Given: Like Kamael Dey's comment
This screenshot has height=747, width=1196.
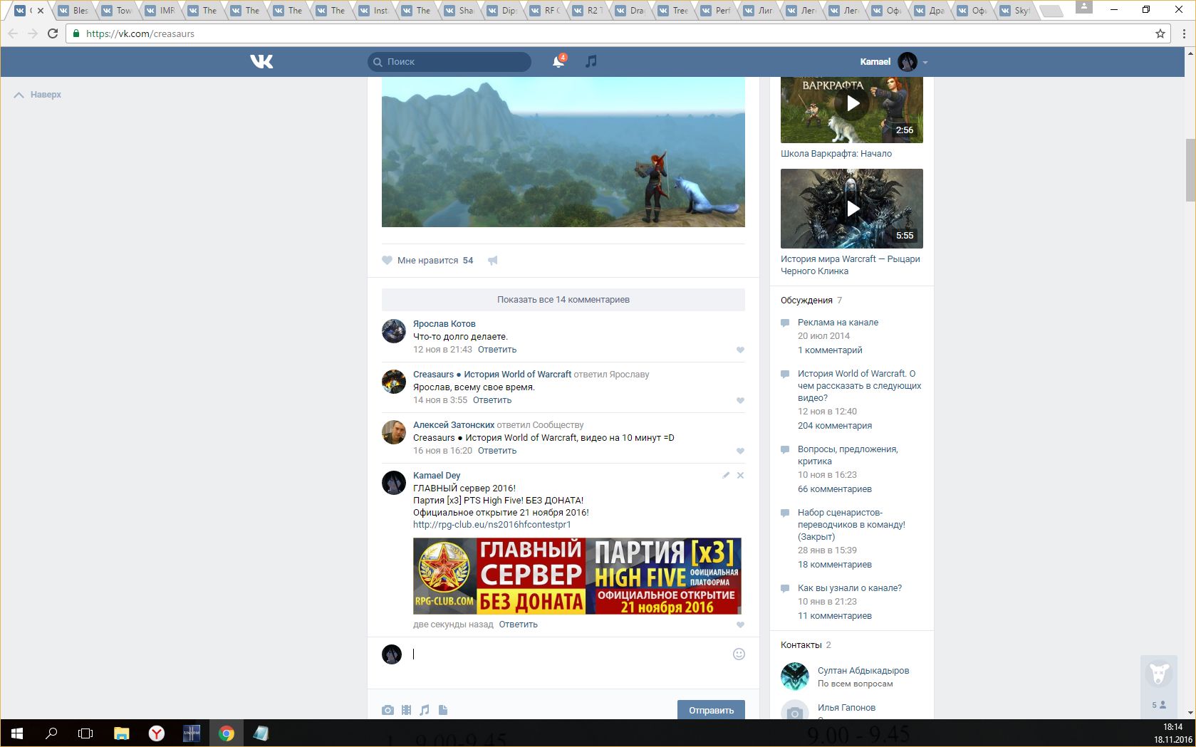Looking at the screenshot, I should pyautogui.click(x=740, y=625).
